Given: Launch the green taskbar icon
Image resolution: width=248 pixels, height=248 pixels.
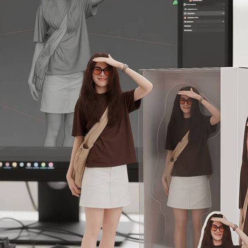Looking at the screenshot, I should click(44, 164).
